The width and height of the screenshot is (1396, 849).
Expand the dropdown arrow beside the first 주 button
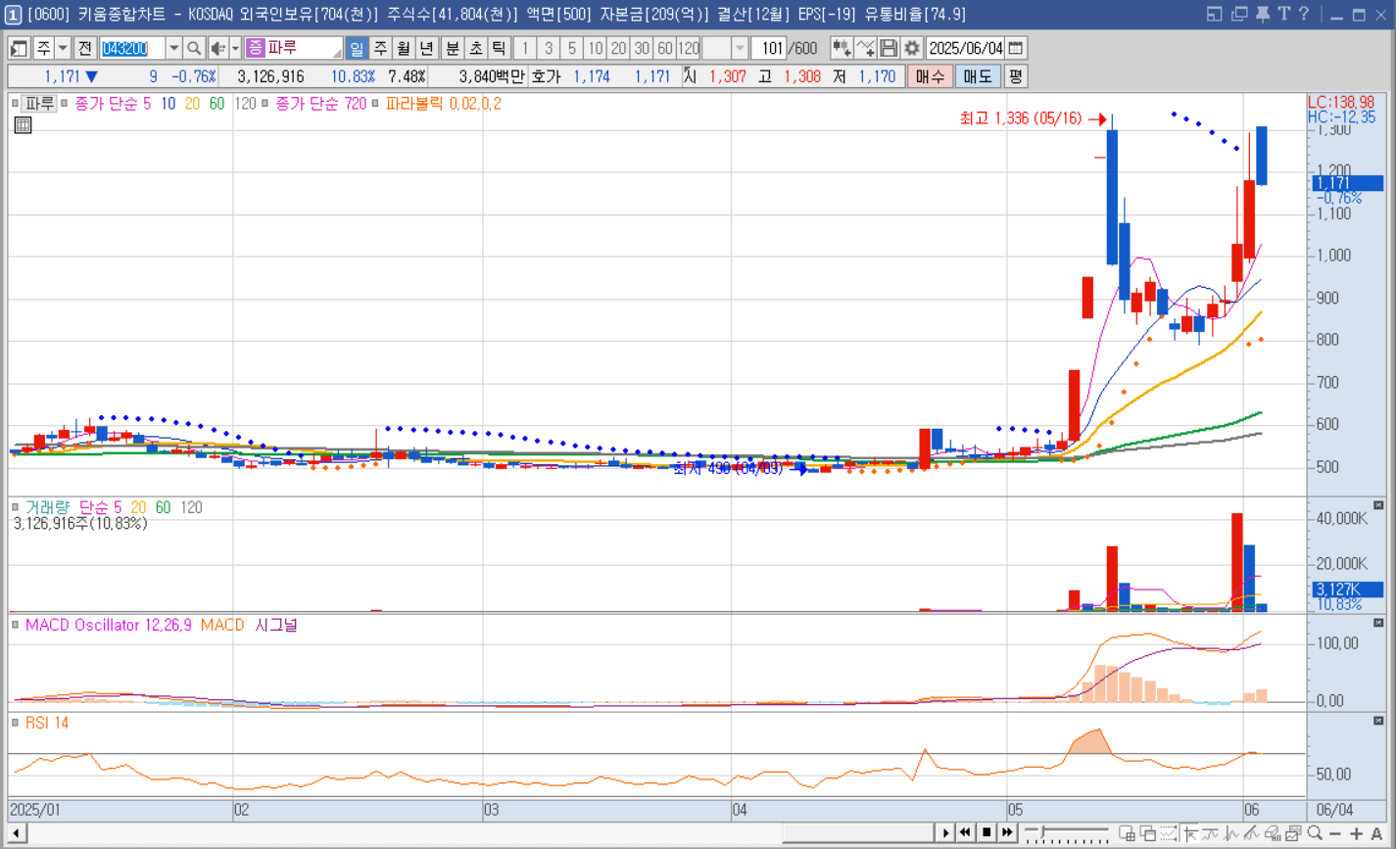(x=63, y=48)
